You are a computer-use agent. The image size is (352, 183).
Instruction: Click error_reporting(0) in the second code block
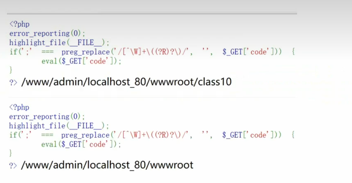47,117
